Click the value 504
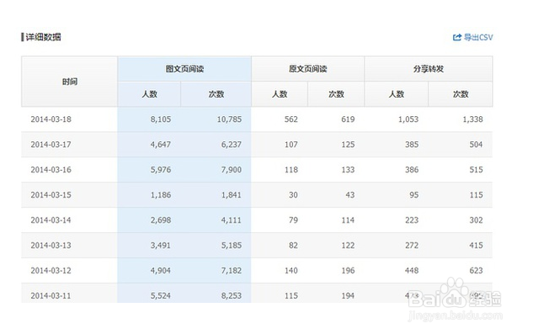Image resolution: width=533 pixels, height=334 pixels. coord(477,145)
